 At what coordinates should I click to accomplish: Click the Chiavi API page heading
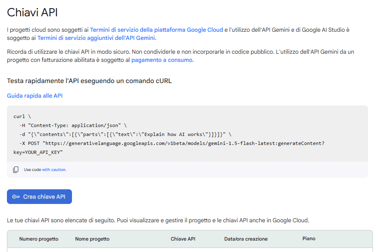(x=33, y=12)
